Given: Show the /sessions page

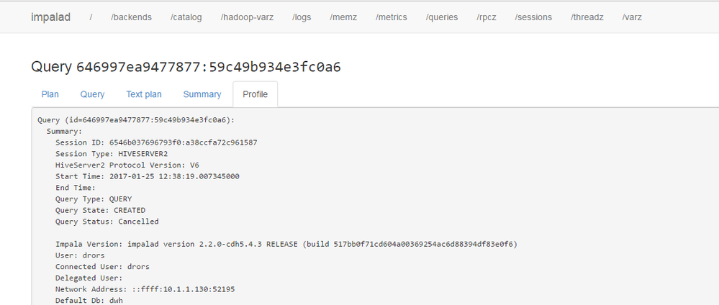Looking at the screenshot, I should click(x=535, y=17).
